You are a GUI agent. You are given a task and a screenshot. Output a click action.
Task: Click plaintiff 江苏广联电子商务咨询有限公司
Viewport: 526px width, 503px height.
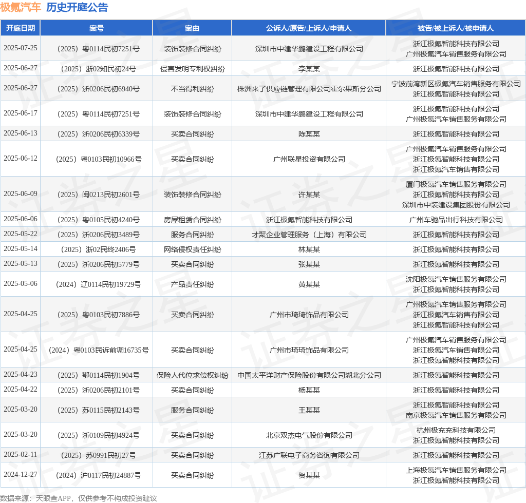[309, 455]
